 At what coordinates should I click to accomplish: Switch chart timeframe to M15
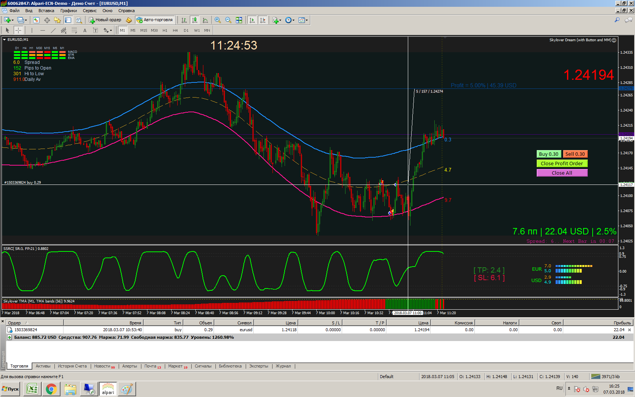(144, 30)
